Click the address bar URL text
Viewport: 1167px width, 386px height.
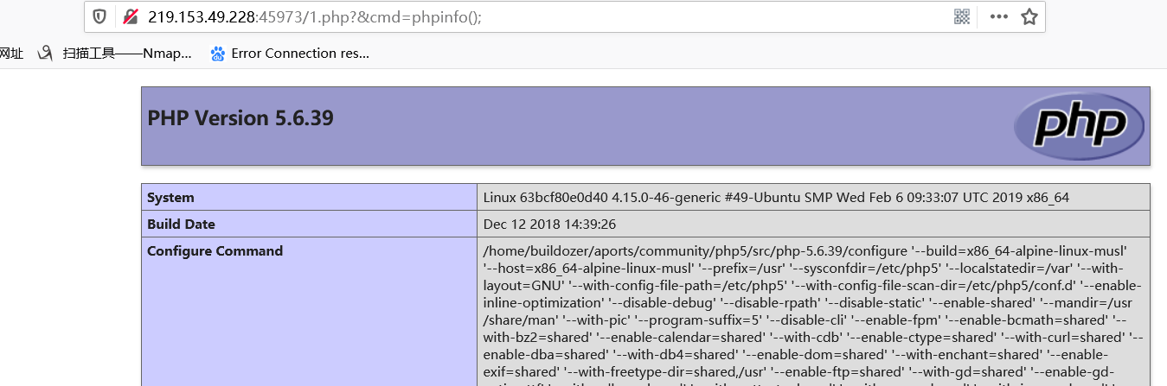[x=314, y=16]
